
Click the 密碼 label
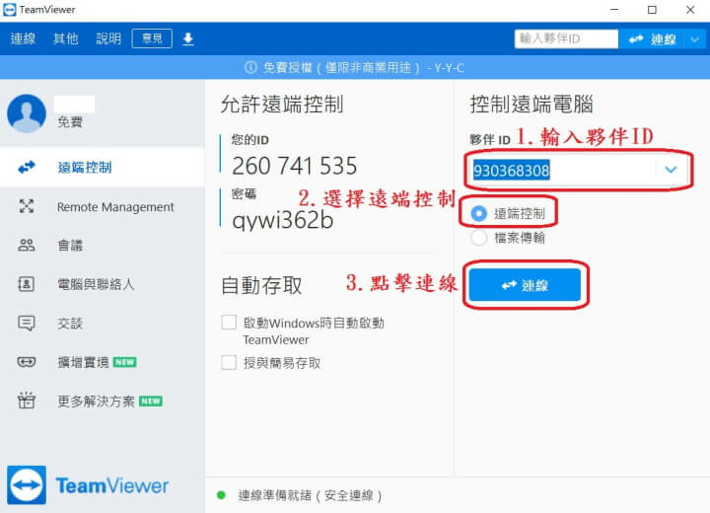245,194
